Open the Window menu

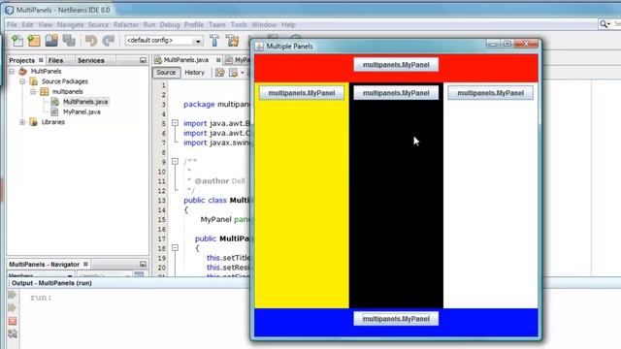coord(264,24)
